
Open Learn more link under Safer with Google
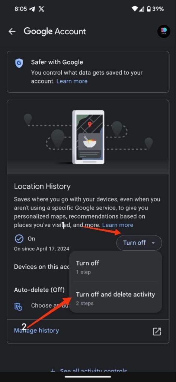72,81
